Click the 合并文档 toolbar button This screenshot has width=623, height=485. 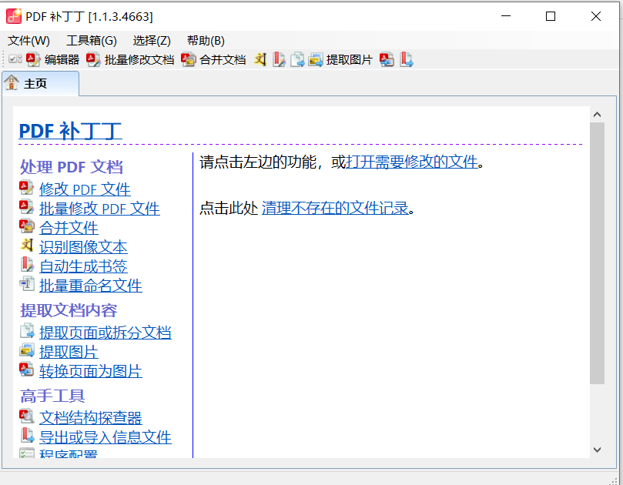(213, 60)
